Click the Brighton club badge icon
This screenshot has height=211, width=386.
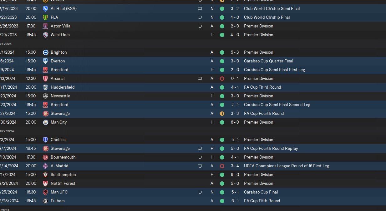coord(45,52)
